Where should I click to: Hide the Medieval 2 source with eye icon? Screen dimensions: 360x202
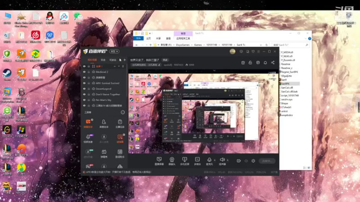[84, 72]
